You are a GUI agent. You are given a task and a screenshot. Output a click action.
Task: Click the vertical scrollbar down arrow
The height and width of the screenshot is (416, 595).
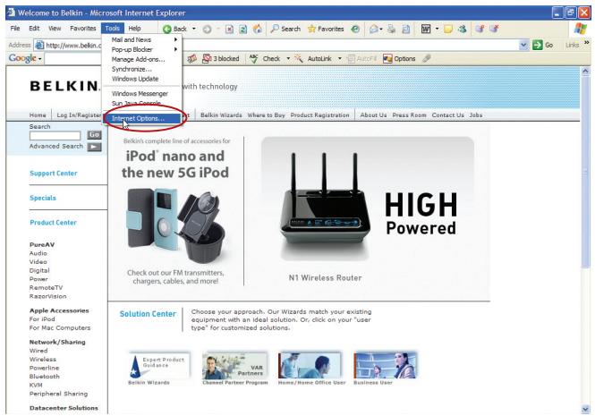pos(585,409)
